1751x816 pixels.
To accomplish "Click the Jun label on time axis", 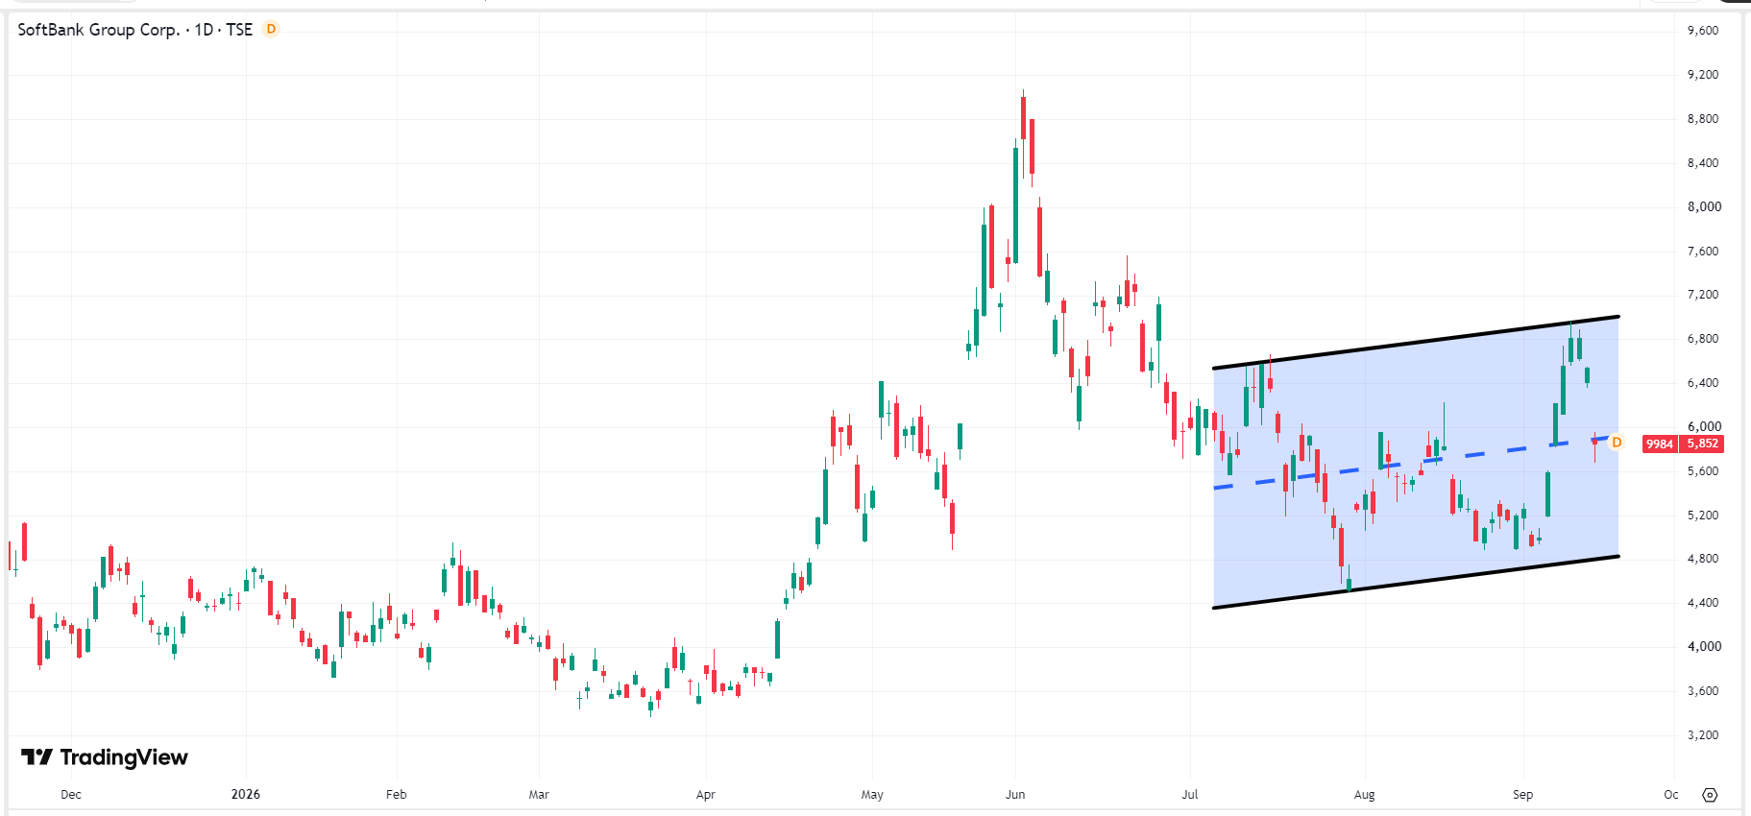I will click(1015, 795).
